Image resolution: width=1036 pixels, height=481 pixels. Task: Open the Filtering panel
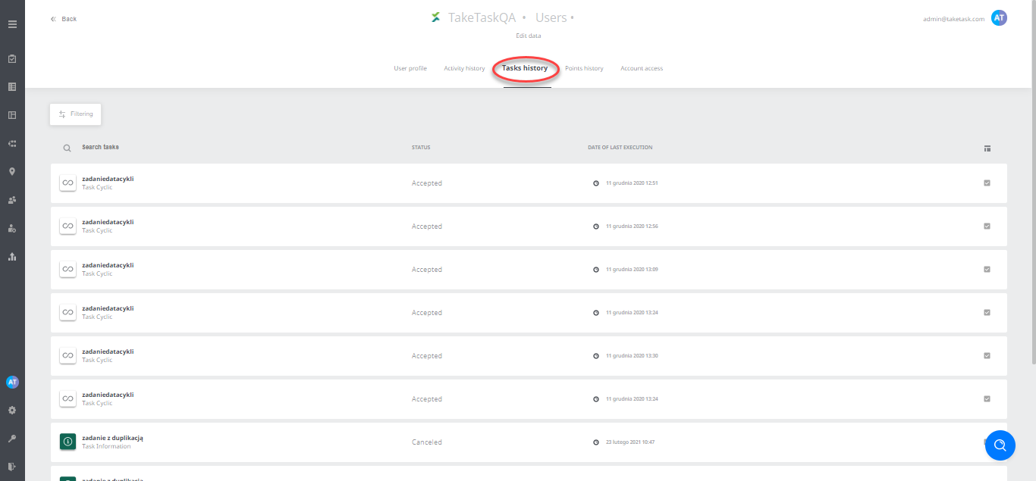[x=76, y=114]
